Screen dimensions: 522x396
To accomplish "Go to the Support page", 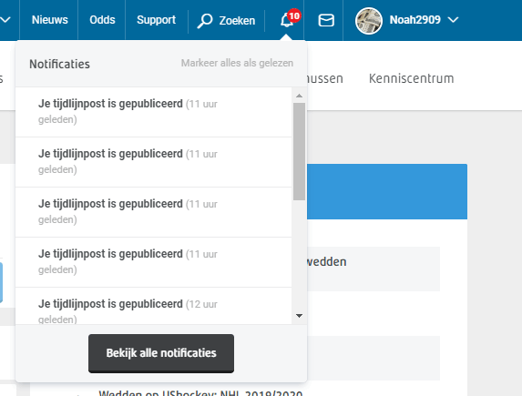I will (156, 20).
